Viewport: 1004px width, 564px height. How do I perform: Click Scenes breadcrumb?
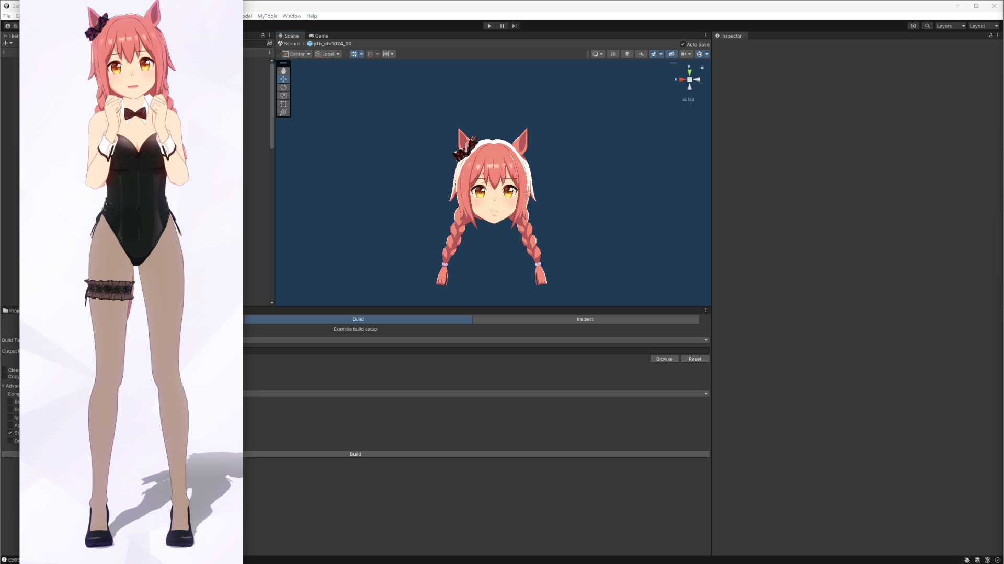[289, 44]
